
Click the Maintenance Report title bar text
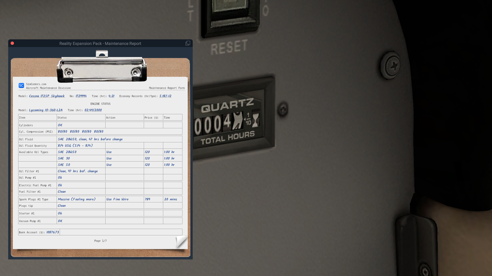(x=100, y=43)
